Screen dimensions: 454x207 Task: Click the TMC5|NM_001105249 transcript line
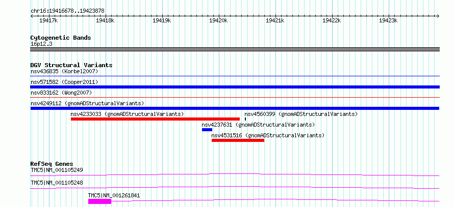[x=235, y=174]
